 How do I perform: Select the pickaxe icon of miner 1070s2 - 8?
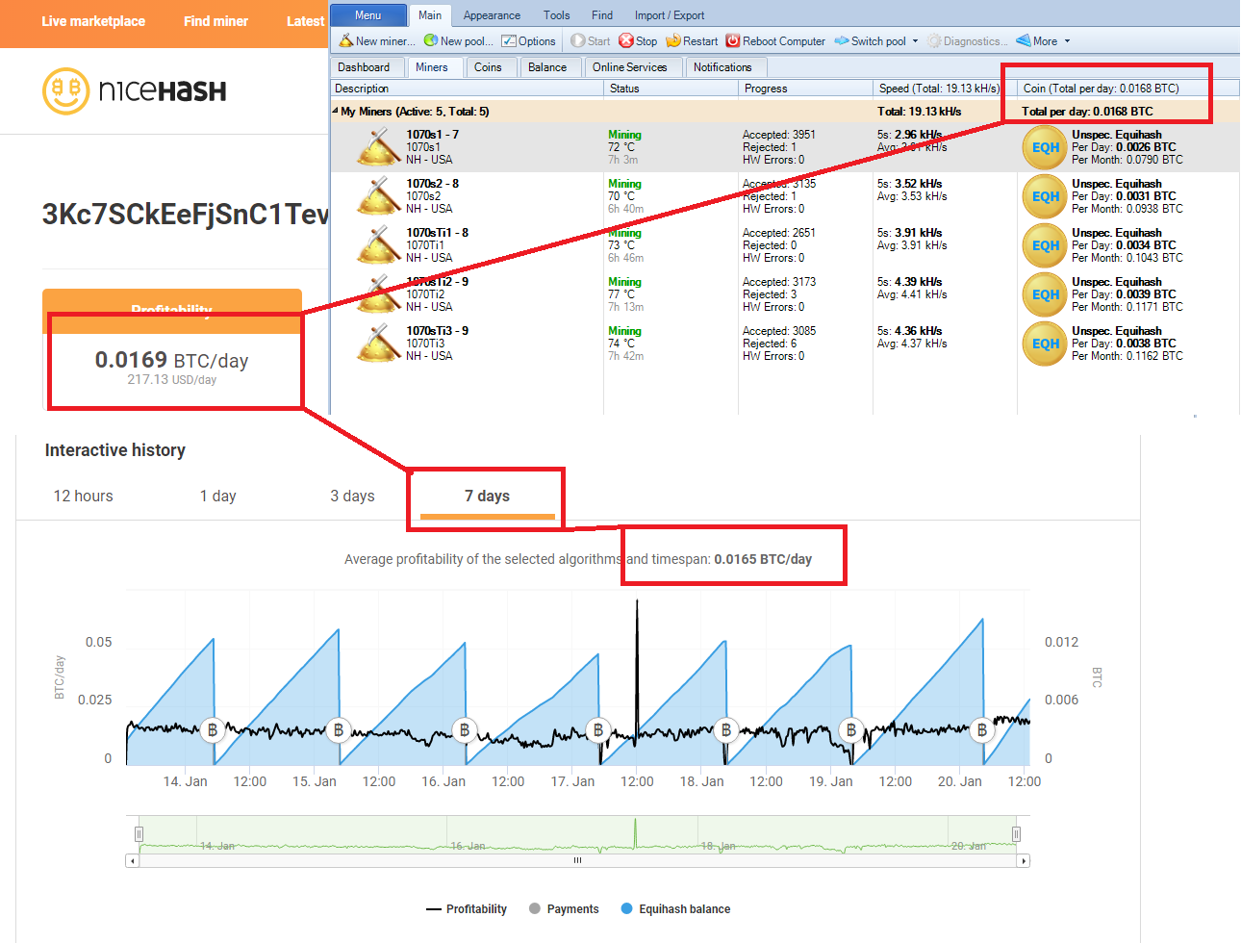[379, 196]
